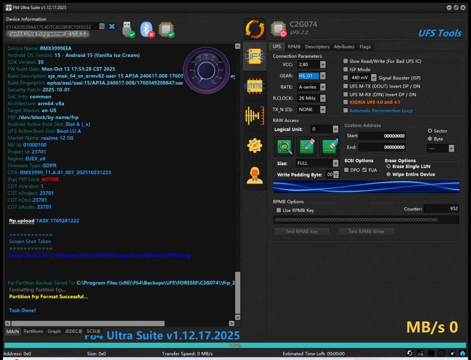Screen dimensions: 471x360
Task: Select Erase Single LUN option
Action: (389, 167)
